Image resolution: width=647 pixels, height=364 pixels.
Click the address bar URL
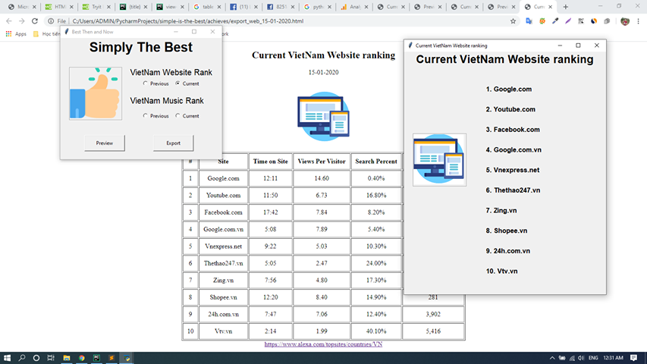pyautogui.click(x=188, y=21)
